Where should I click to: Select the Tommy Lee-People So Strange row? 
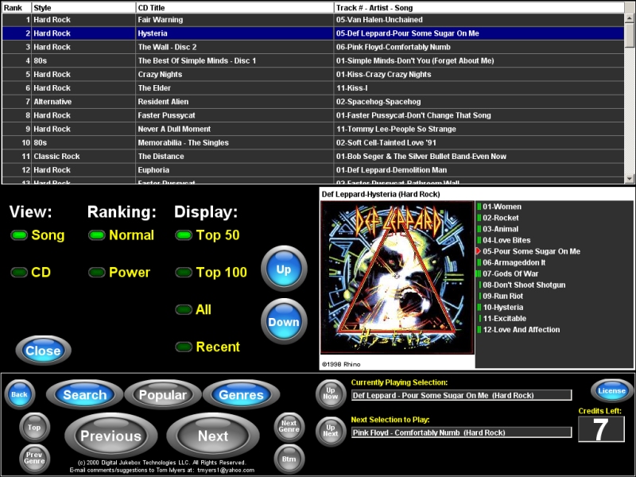coord(313,129)
